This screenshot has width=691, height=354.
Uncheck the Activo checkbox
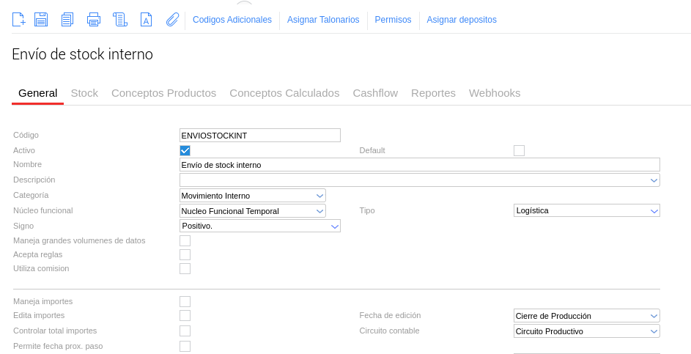point(185,150)
